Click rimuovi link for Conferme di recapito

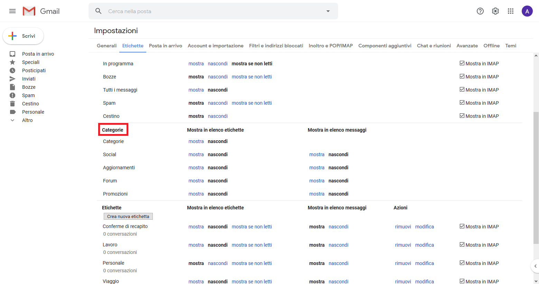point(403,227)
